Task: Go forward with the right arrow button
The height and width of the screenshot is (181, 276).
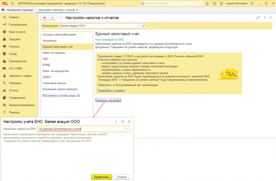Action: tap(52, 18)
